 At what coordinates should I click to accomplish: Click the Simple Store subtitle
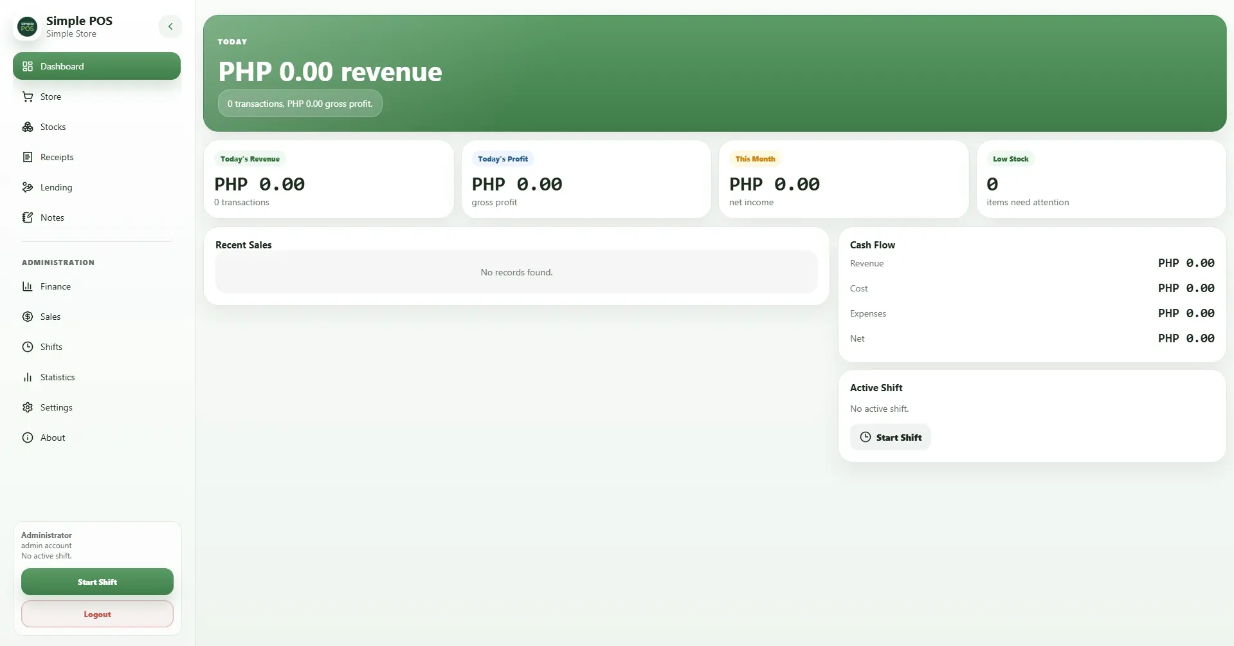point(71,33)
